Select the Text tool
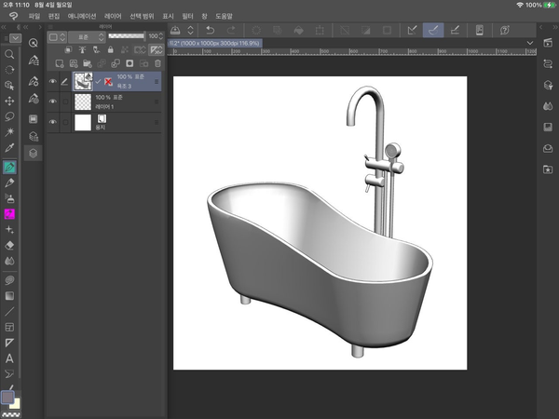 click(9, 358)
